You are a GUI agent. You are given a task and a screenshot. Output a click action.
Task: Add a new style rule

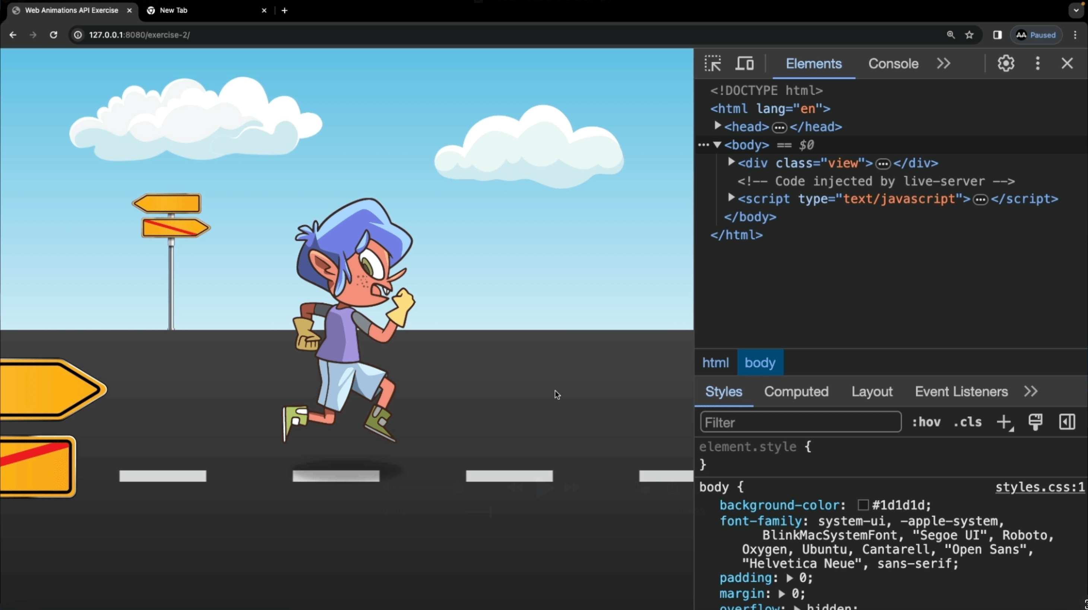1005,422
